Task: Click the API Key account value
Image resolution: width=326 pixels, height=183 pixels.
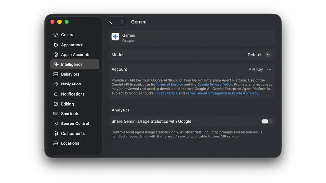Action: coord(256,69)
